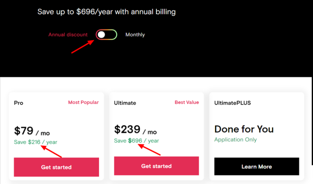Click the "Save $216 / year" text

pos(35,142)
